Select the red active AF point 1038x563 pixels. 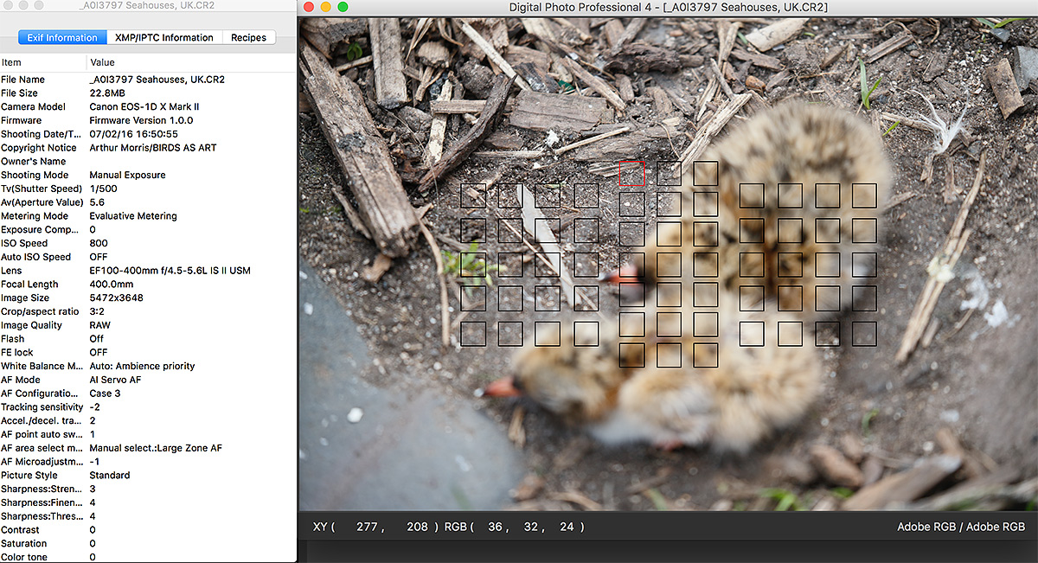(x=632, y=173)
